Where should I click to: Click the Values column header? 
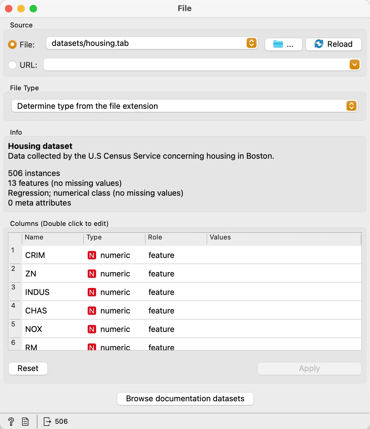tap(284, 237)
